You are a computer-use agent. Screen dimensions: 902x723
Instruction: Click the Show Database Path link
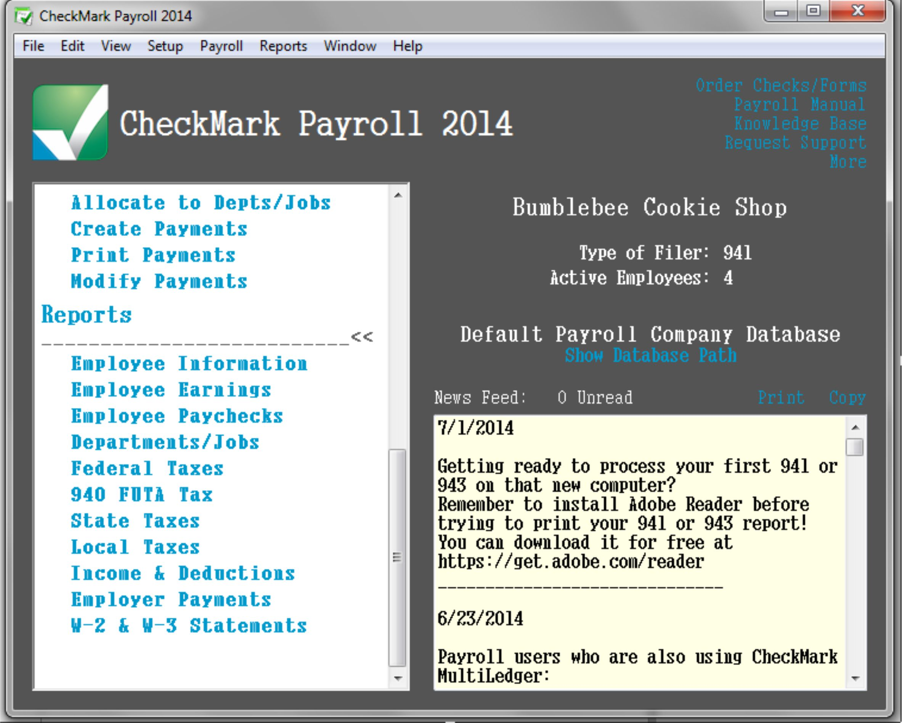650,356
